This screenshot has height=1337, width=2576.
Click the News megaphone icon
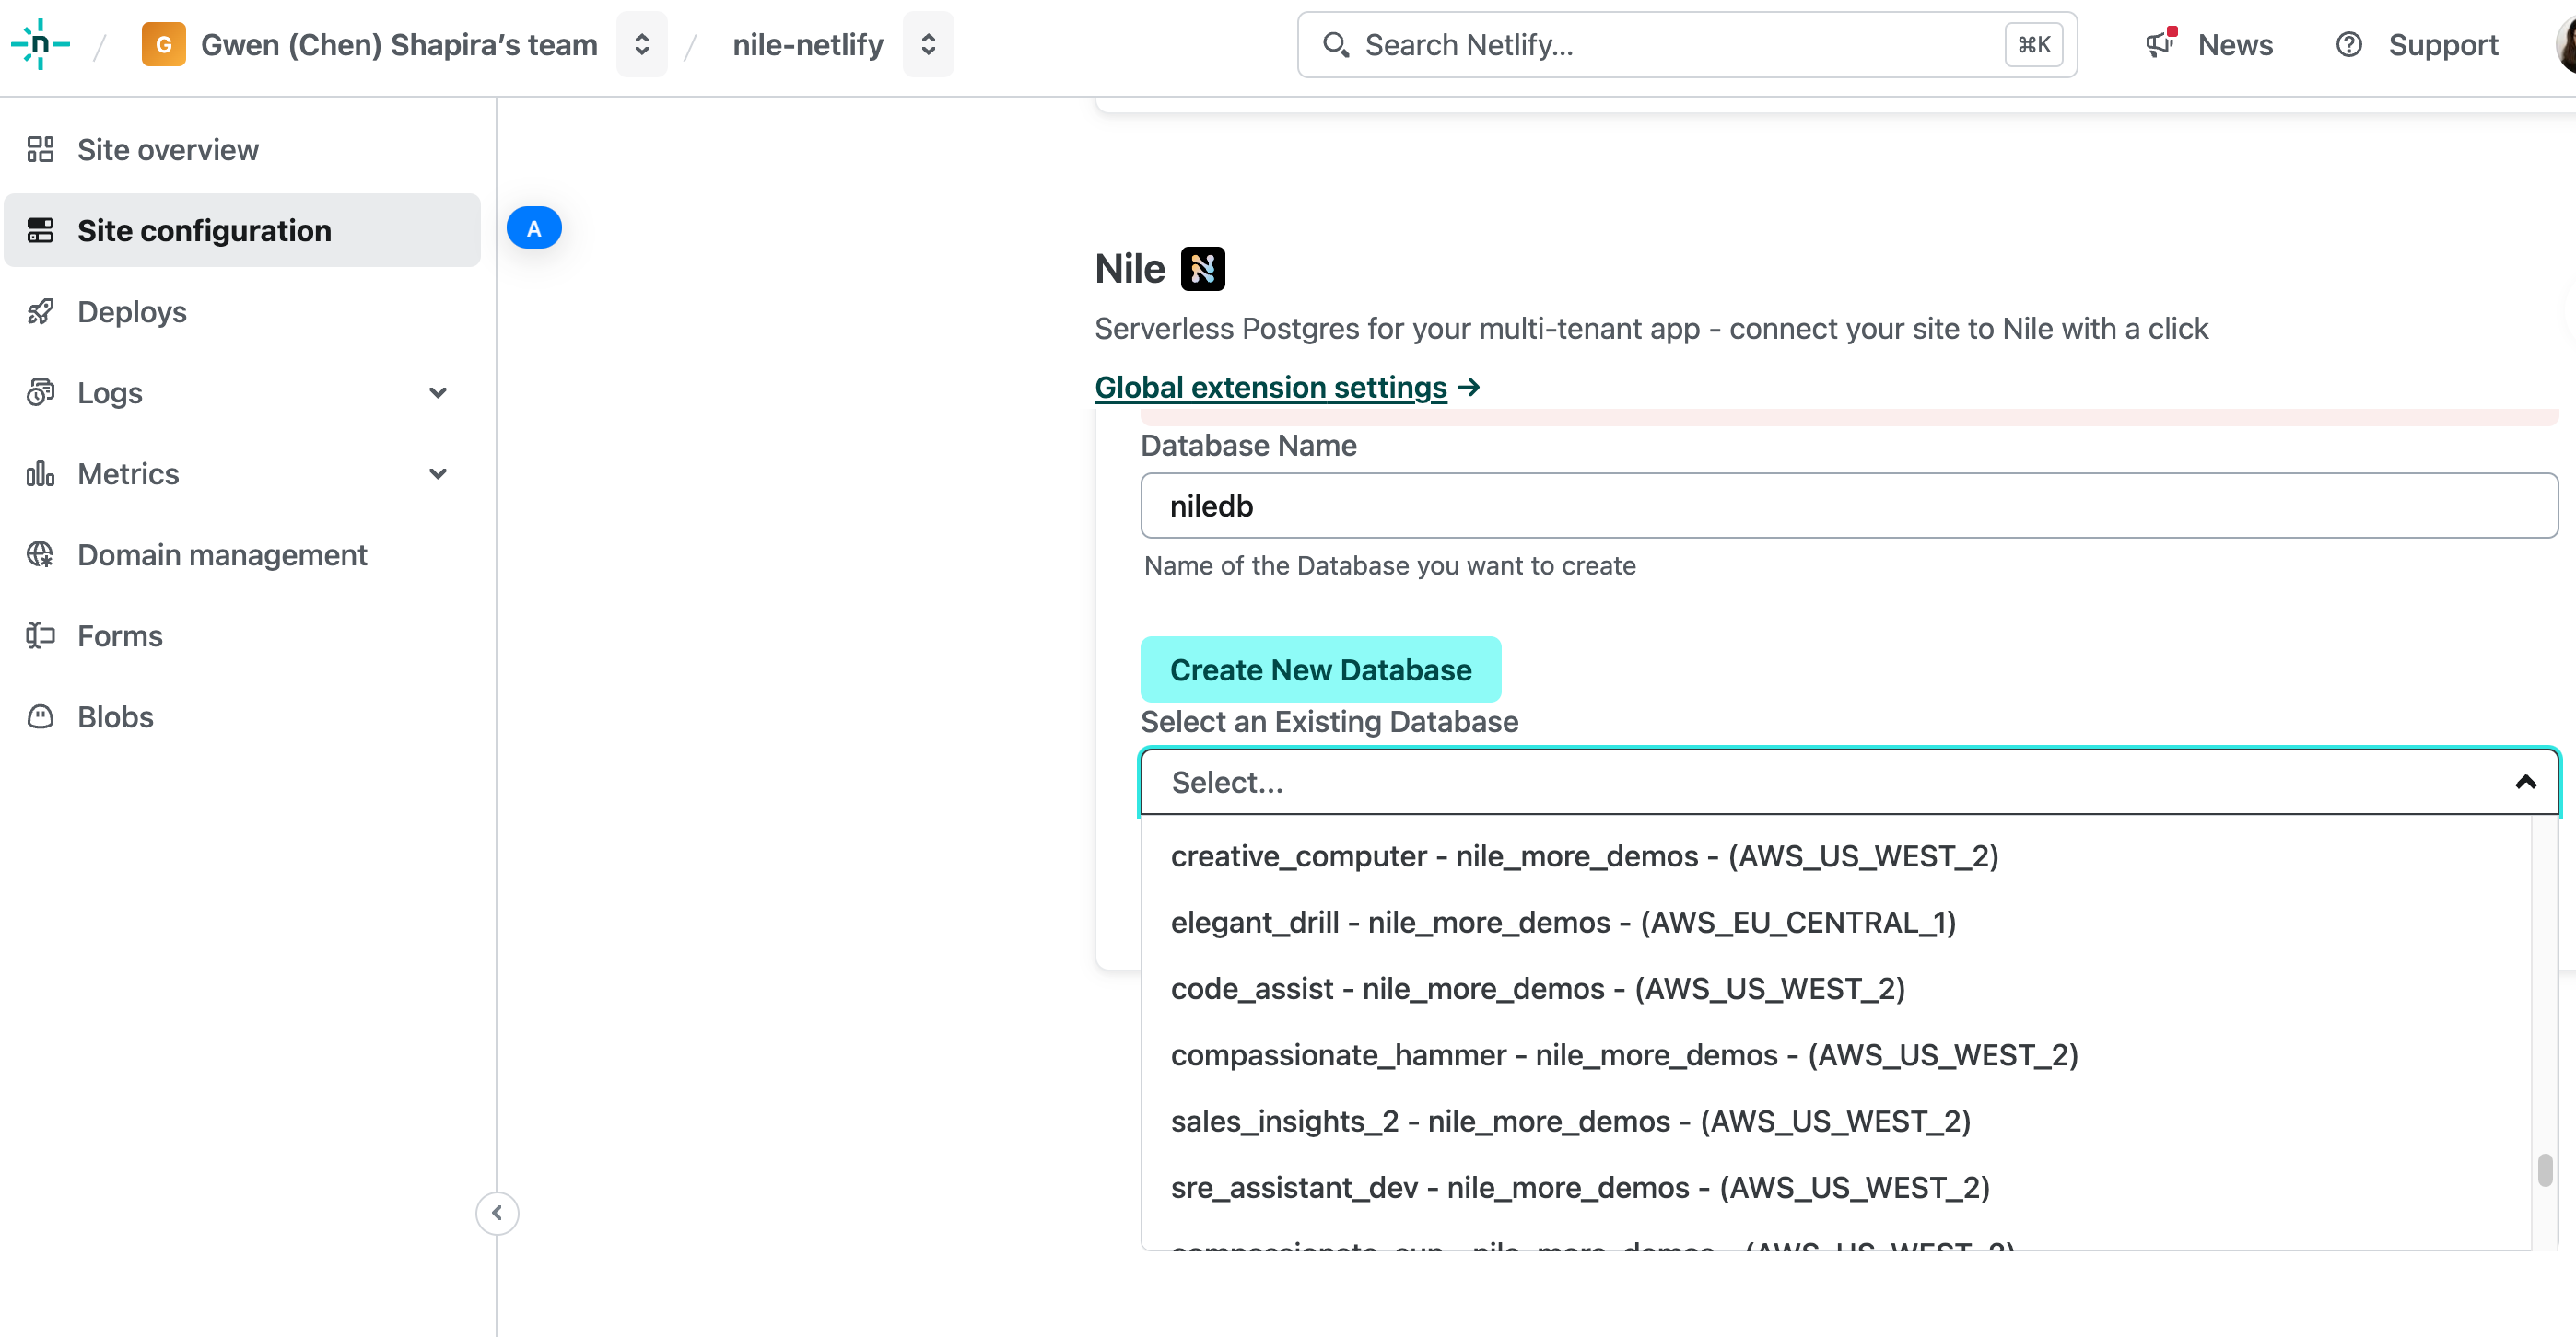click(x=2160, y=44)
